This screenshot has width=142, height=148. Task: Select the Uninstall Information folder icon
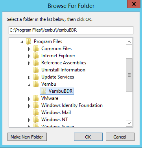(36, 70)
